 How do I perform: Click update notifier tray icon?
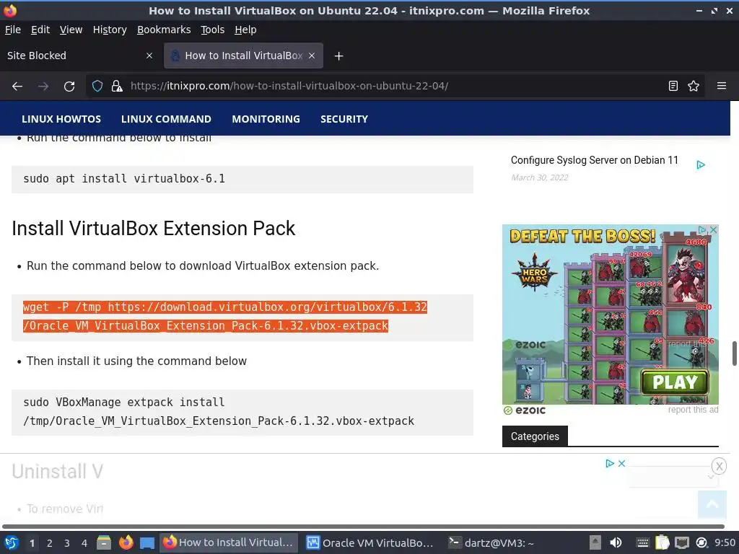[x=701, y=543]
